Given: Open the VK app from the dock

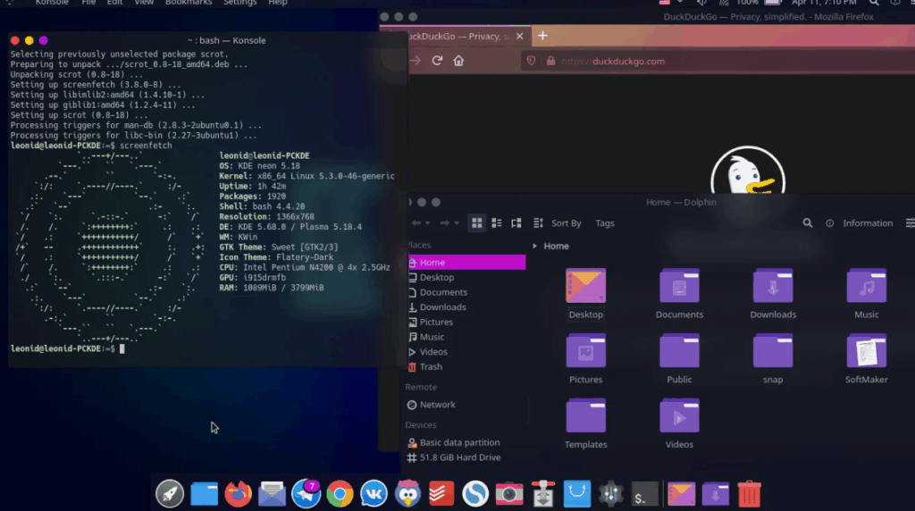Looking at the screenshot, I should tap(374, 492).
